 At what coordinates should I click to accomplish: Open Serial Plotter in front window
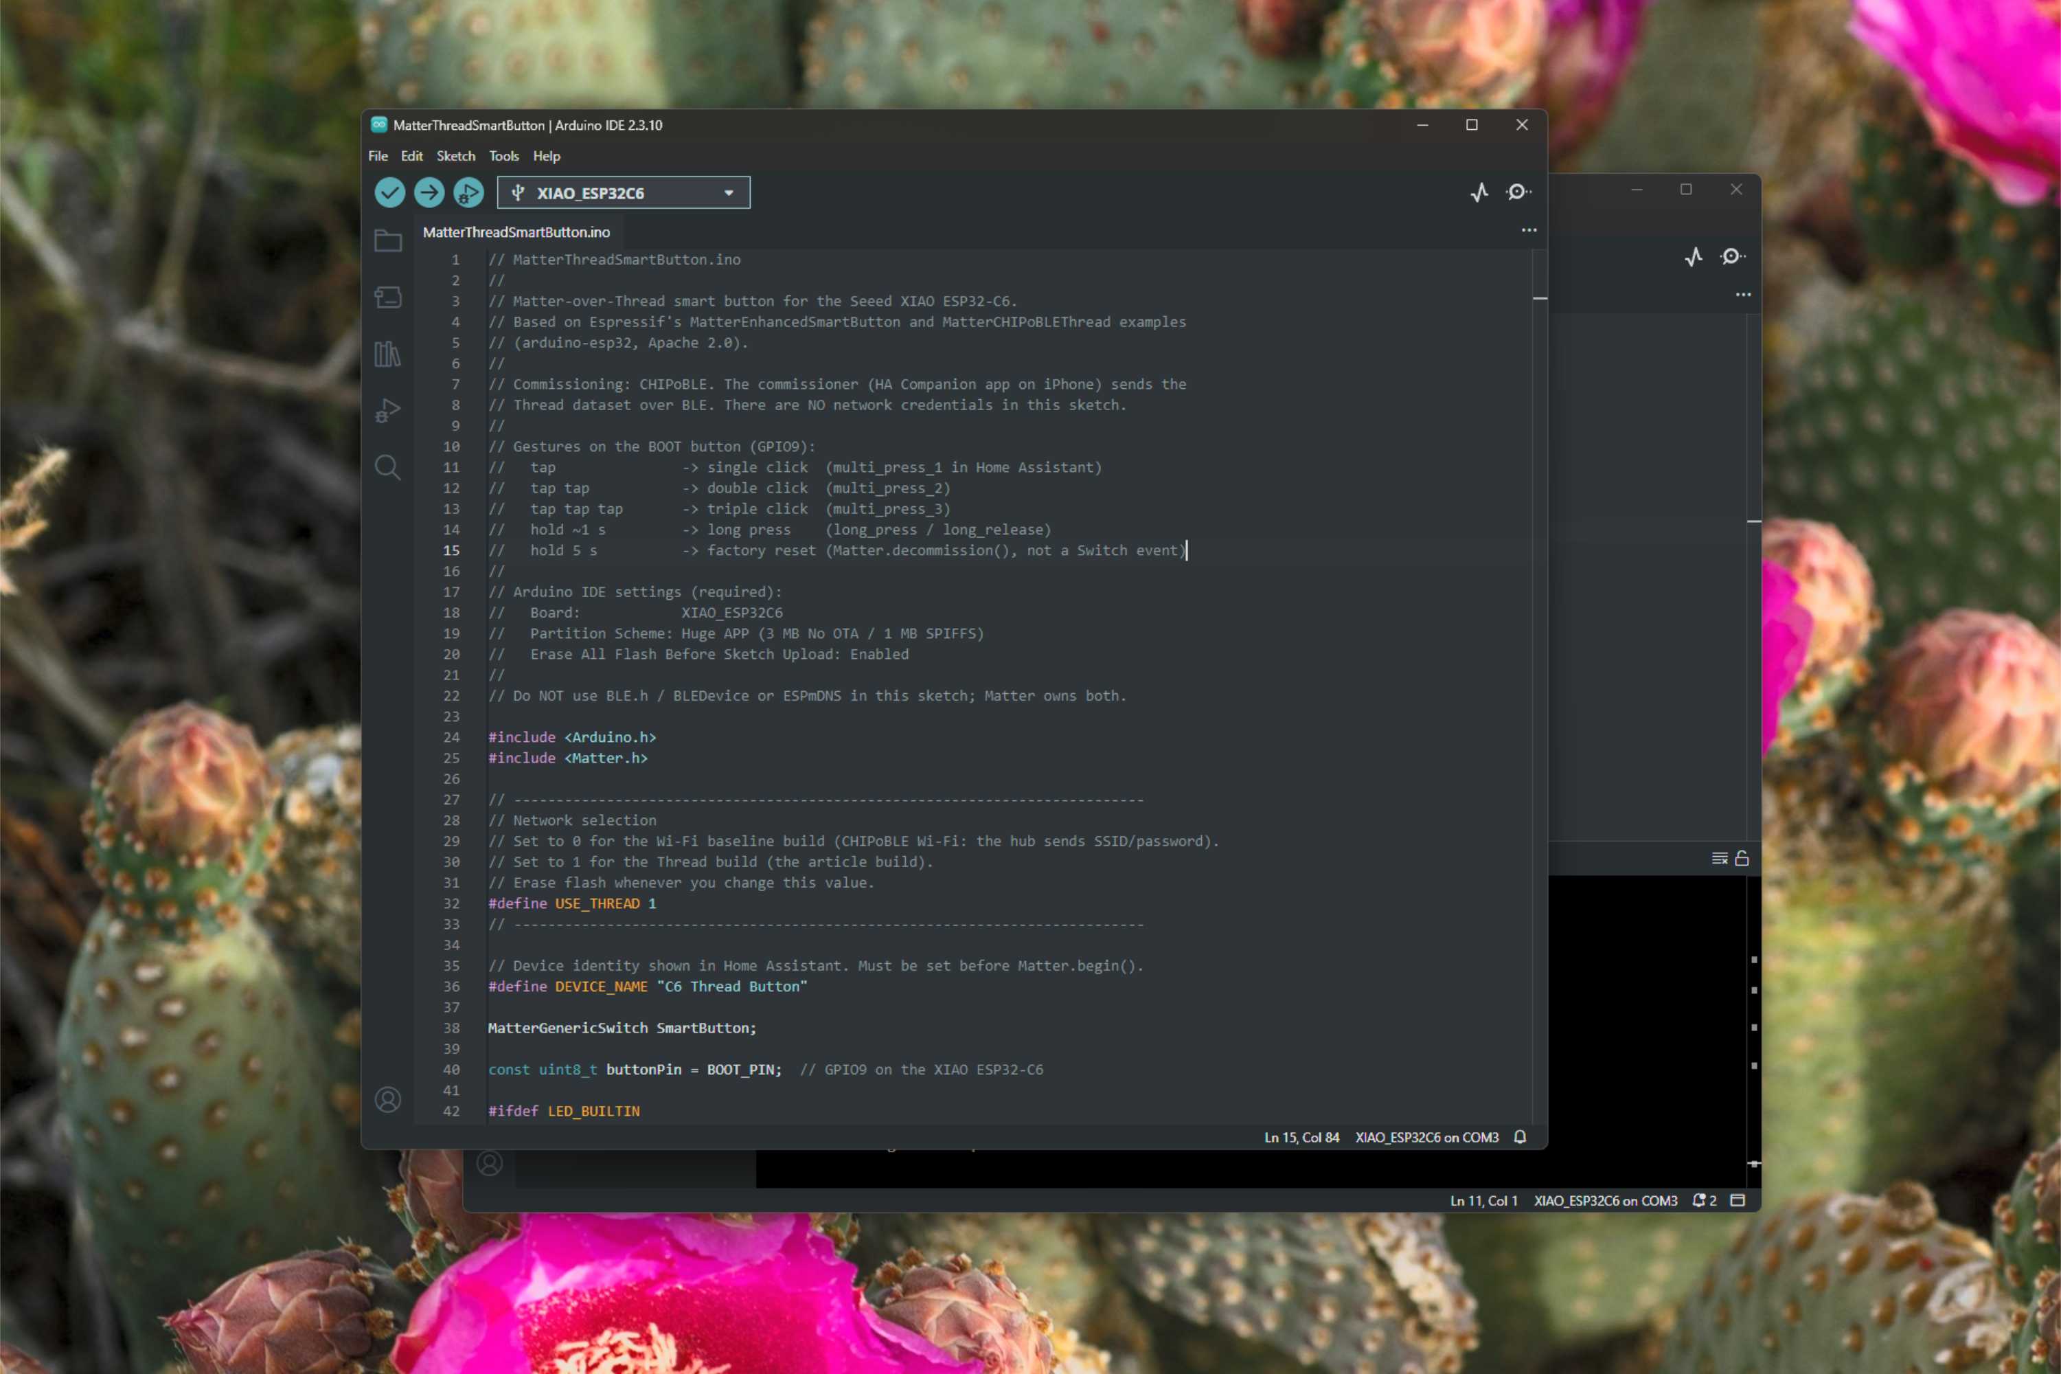point(1479,193)
